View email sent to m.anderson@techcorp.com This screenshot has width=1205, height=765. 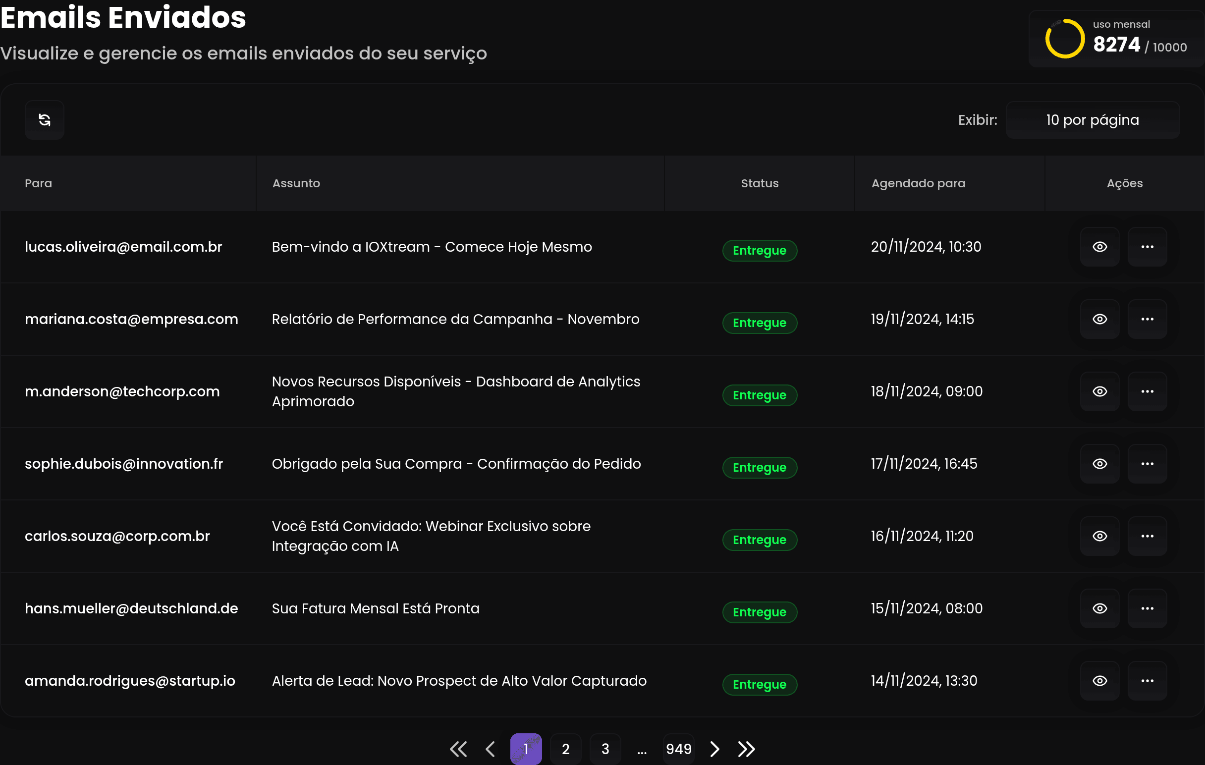[1099, 391]
